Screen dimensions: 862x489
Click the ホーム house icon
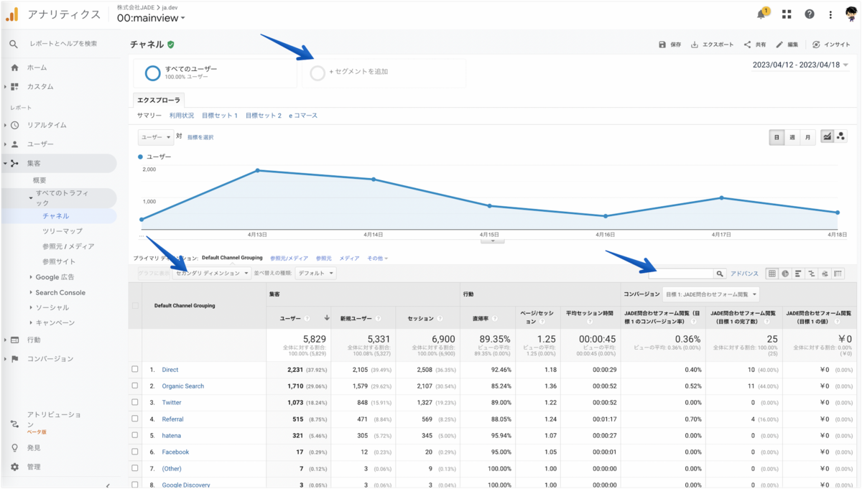tap(14, 67)
